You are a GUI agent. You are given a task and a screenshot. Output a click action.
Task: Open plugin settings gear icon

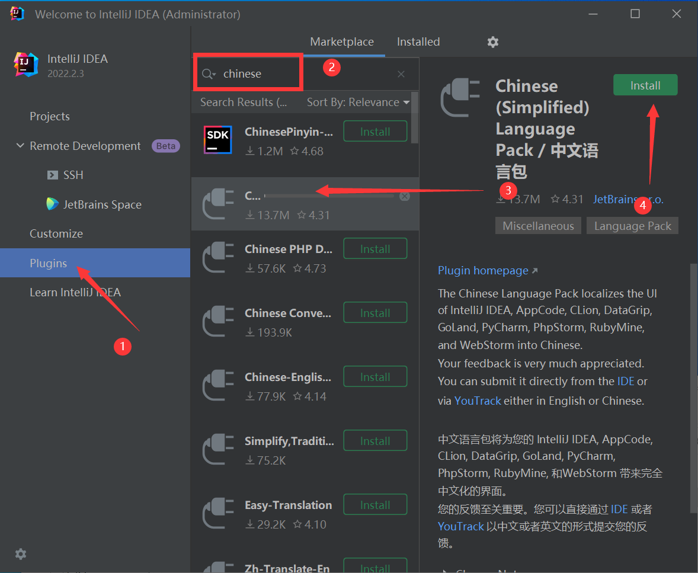click(x=492, y=42)
